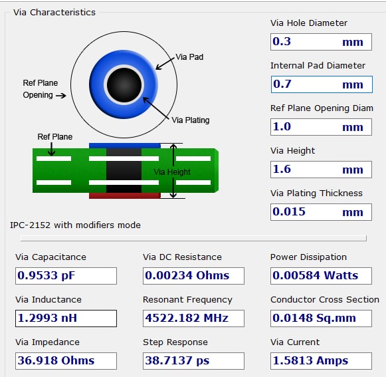Select the Via Impedance value box

point(66,361)
